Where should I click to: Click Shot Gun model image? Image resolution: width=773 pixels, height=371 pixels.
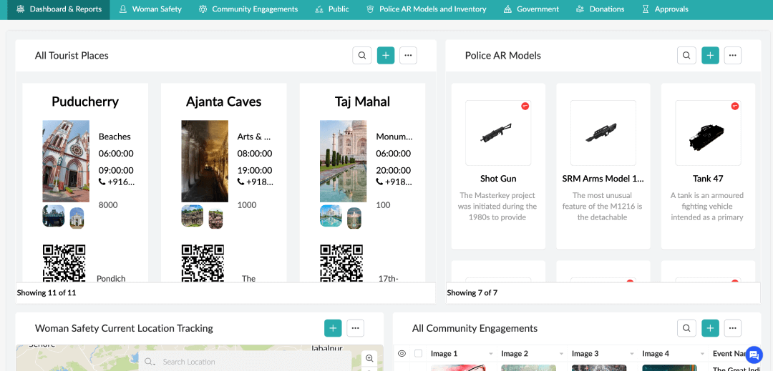tap(498, 133)
